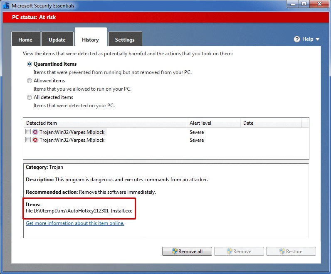
Task: Select the first Trojan:Win32/Varpes.M!plock row name
Action: coord(72,132)
